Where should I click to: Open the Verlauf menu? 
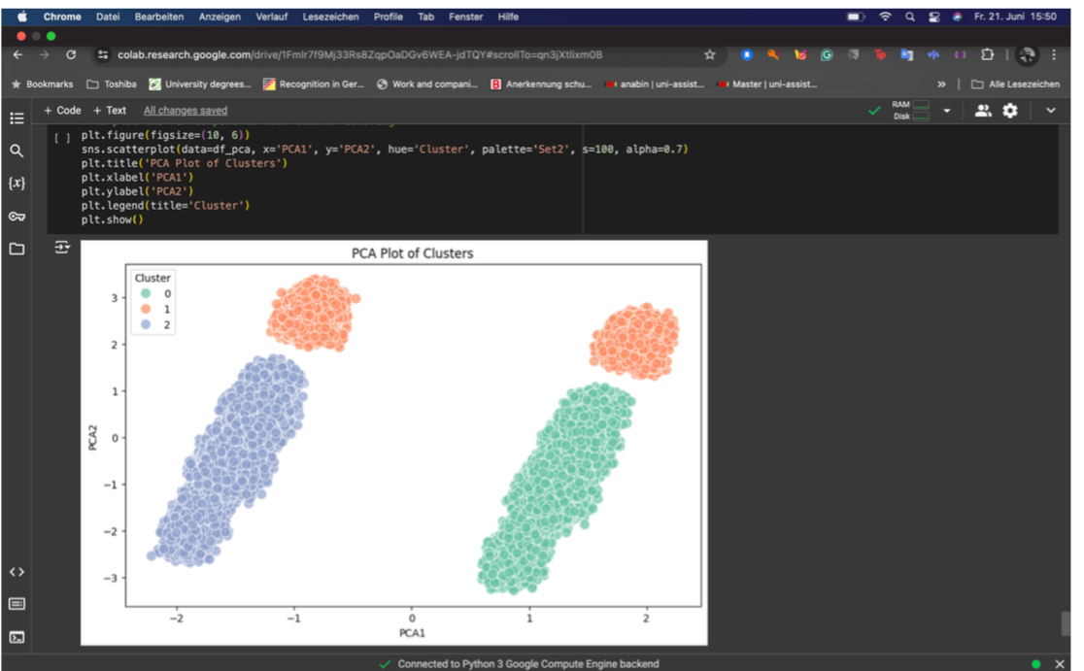click(272, 17)
